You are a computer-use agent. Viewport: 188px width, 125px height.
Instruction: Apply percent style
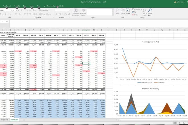[x=60, y=14]
